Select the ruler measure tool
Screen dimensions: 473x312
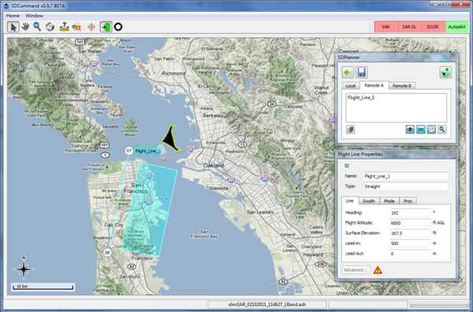[65, 27]
